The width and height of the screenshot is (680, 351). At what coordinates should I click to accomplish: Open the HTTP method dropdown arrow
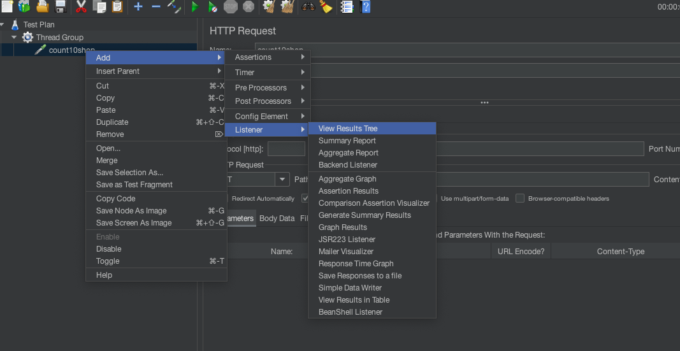pos(282,179)
